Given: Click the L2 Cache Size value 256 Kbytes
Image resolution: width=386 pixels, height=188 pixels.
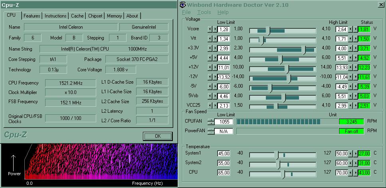Looking at the screenshot, I should coord(152,101).
